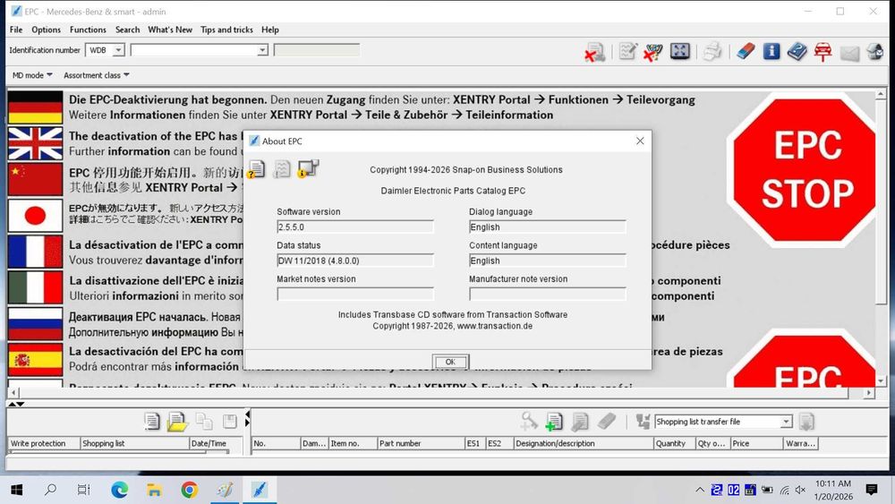Click the red car on lift icon

823,51
